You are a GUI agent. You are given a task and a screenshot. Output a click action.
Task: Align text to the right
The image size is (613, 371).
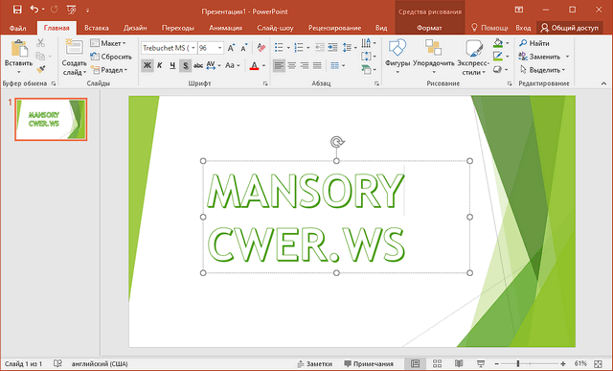(305, 65)
